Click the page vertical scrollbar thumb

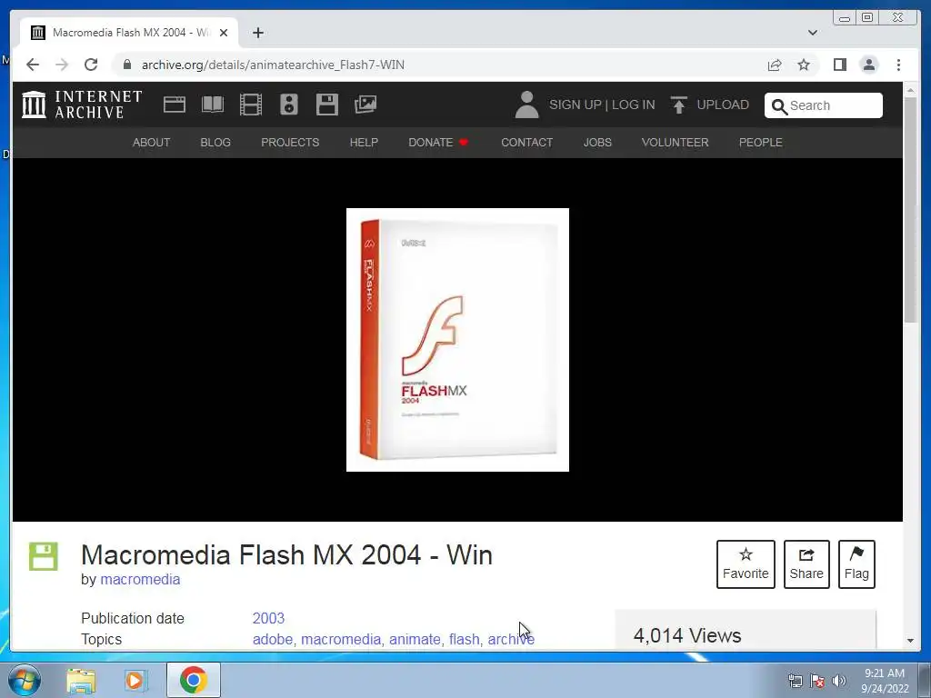point(910,210)
